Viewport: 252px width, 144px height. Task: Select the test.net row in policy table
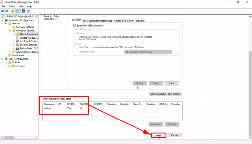[x=48, y=108]
